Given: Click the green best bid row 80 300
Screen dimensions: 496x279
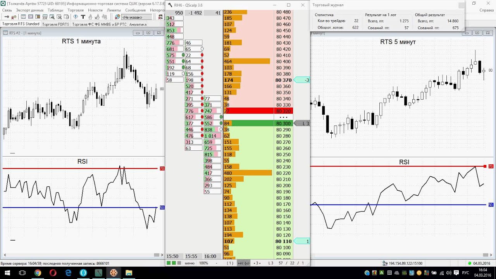Looking at the screenshot, I should point(258,123).
